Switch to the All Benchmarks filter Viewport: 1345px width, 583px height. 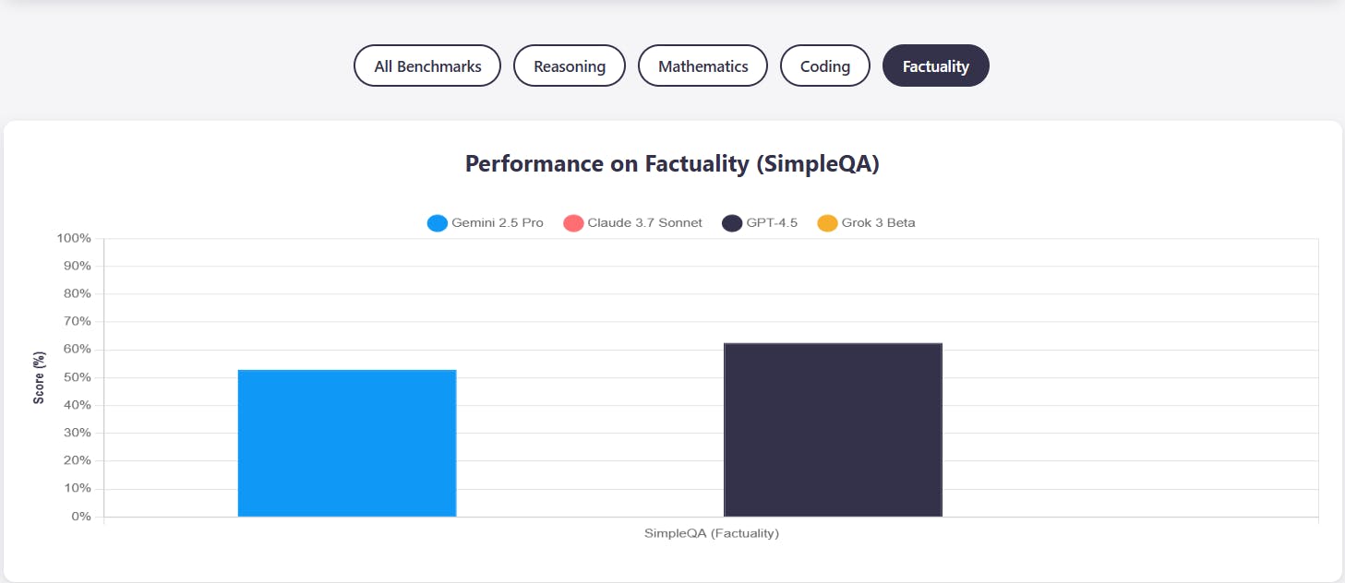tap(427, 66)
